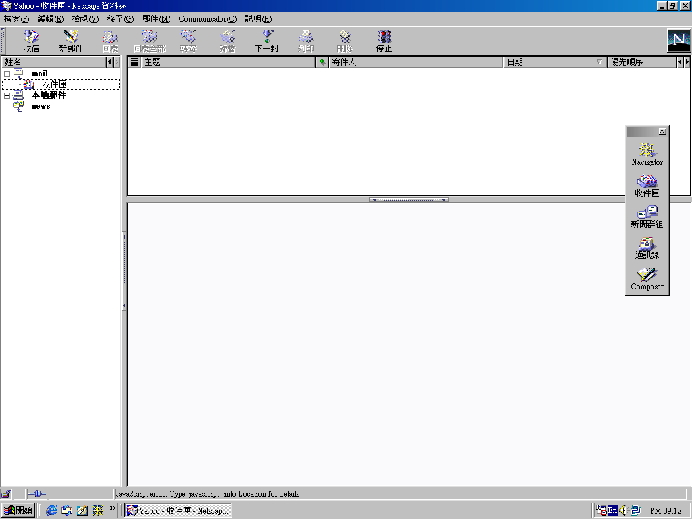Close the floating component bar

[x=662, y=132]
